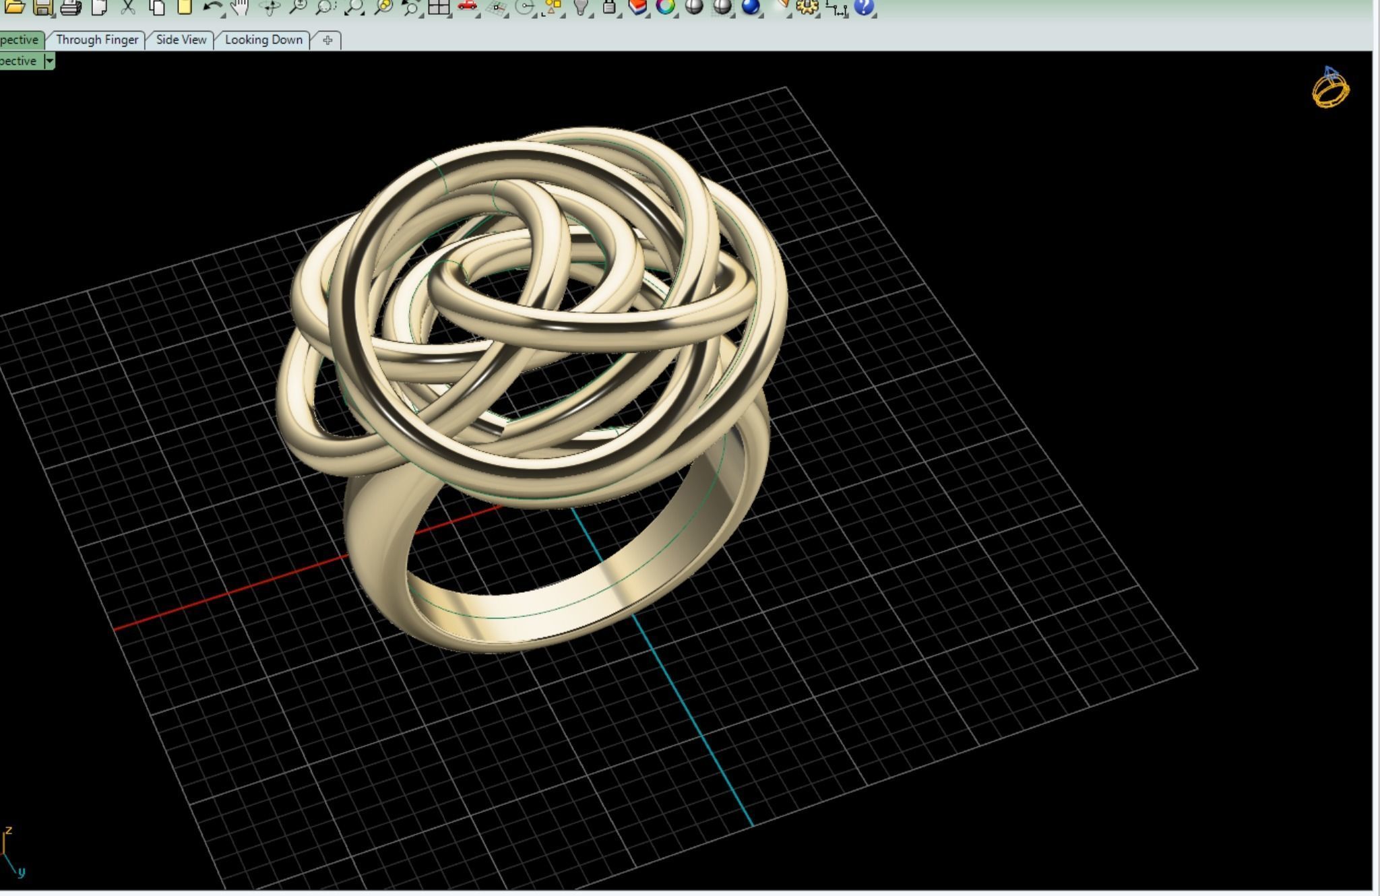This screenshot has height=896, width=1380.
Task: Add a new viewport tab with plus
Action: [327, 40]
